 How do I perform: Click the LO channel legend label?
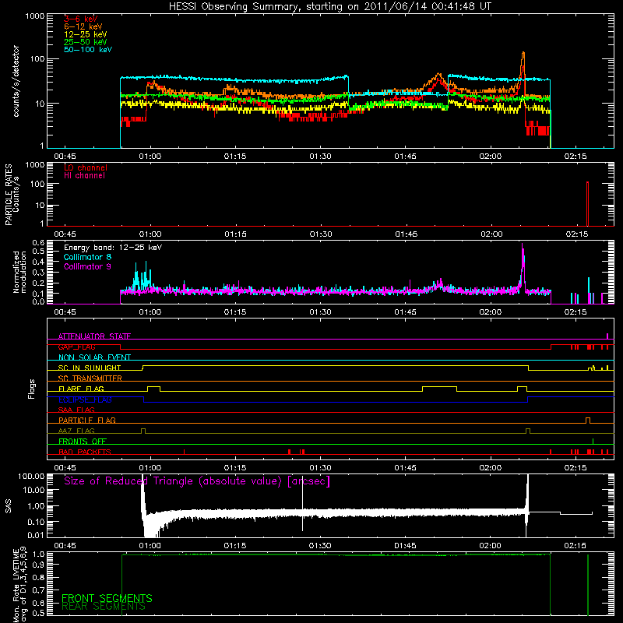pyautogui.click(x=86, y=167)
